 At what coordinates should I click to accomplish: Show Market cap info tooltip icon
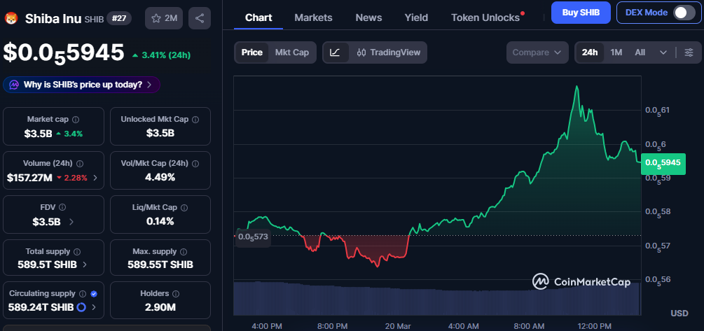(x=76, y=120)
